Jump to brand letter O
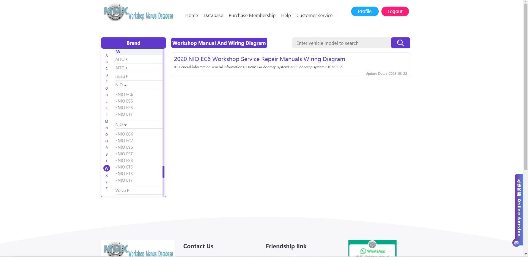 pos(107,135)
